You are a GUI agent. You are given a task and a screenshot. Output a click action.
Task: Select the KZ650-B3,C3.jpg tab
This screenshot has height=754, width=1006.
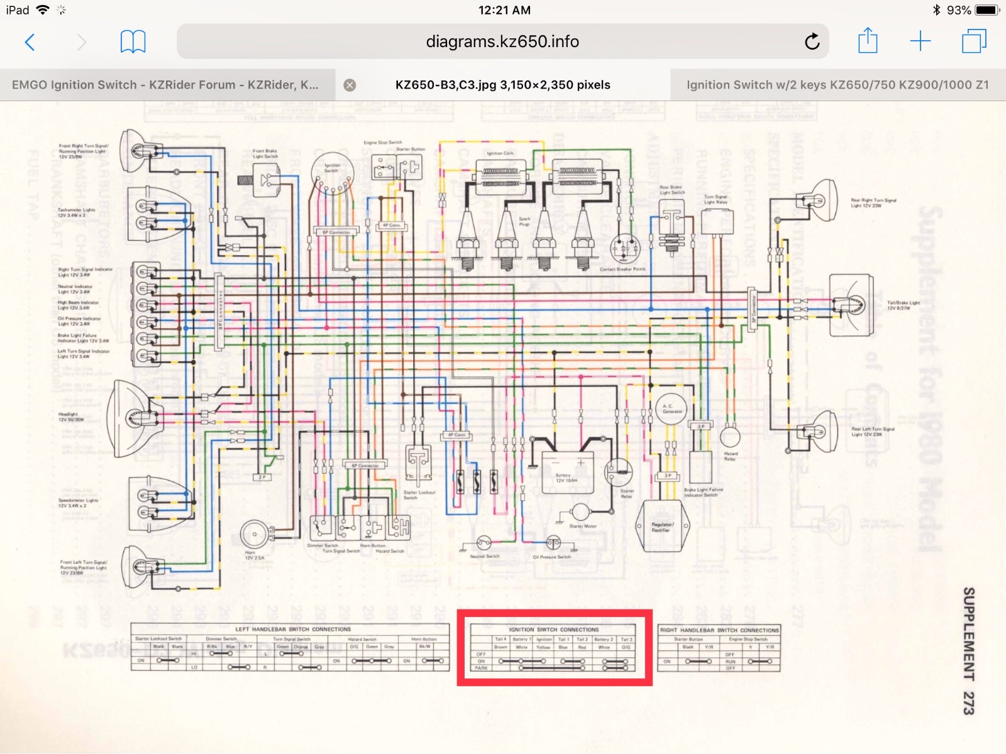[502, 85]
